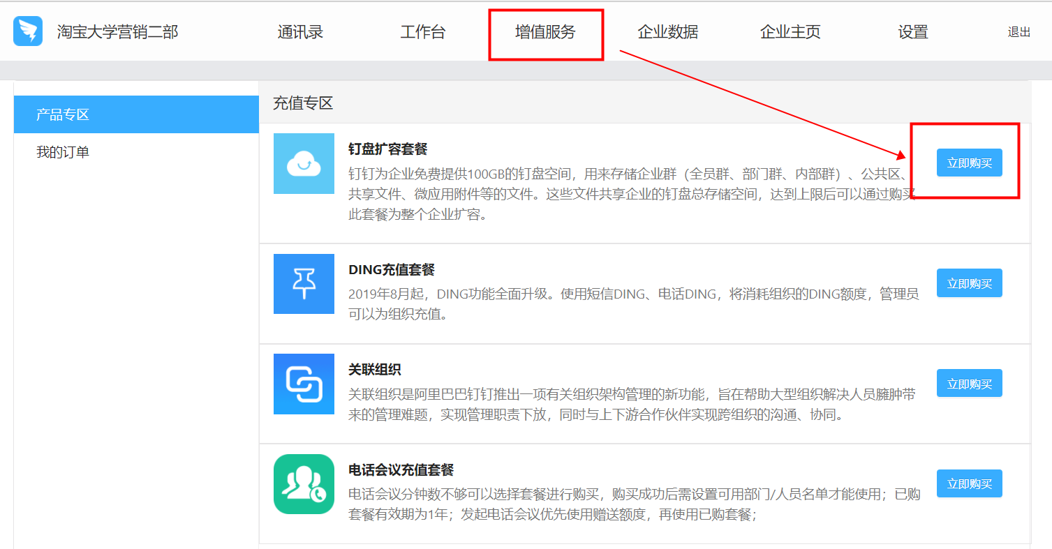Switch to the 工作台 tab

pyautogui.click(x=422, y=32)
